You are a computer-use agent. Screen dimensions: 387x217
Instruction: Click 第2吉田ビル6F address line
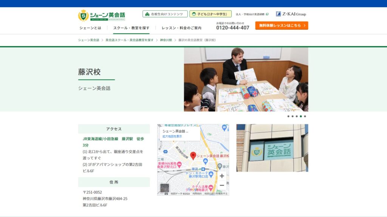click(95, 205)
